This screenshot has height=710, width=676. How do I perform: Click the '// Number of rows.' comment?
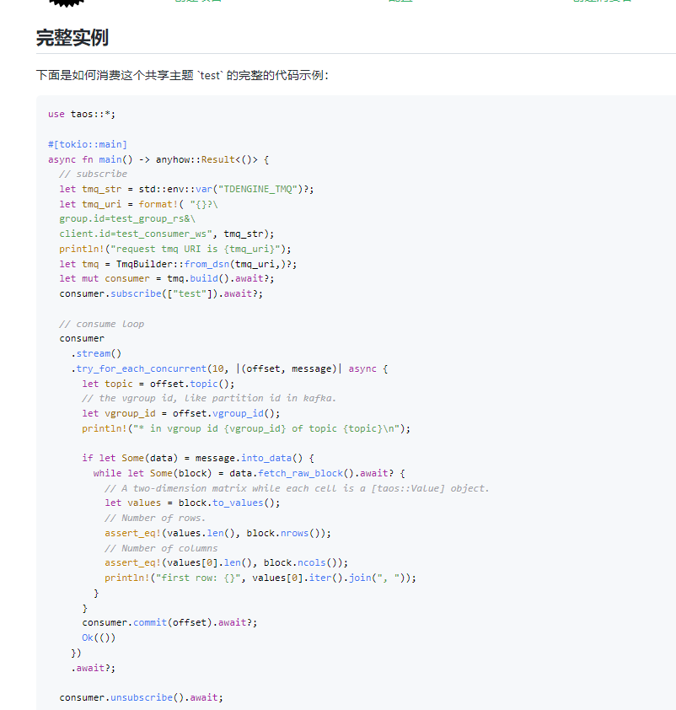155,518
